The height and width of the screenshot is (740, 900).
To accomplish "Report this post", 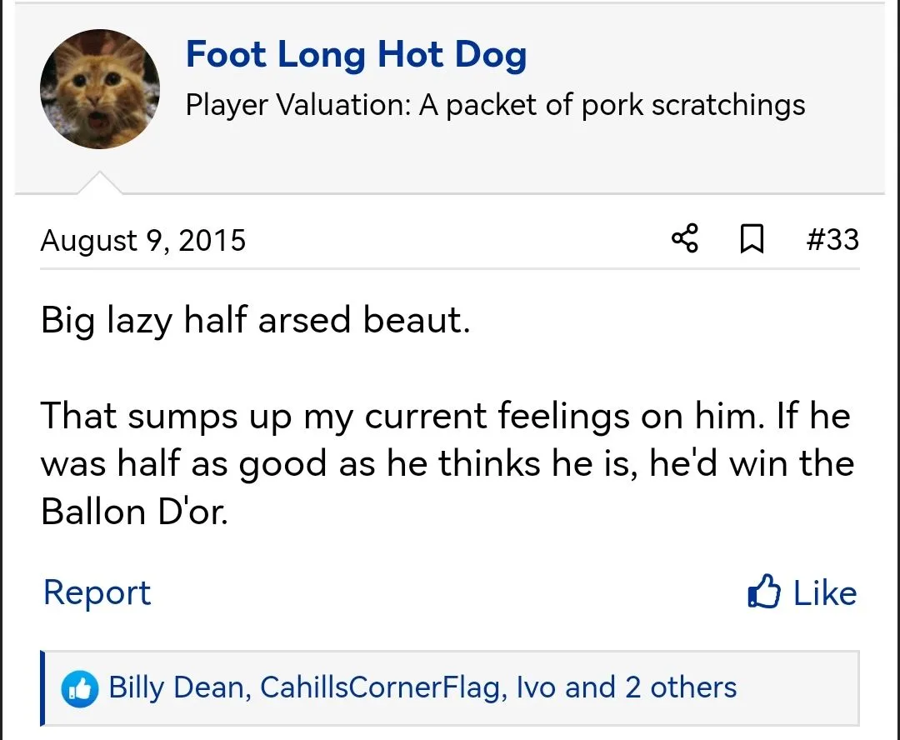I will tap(97, 592).
